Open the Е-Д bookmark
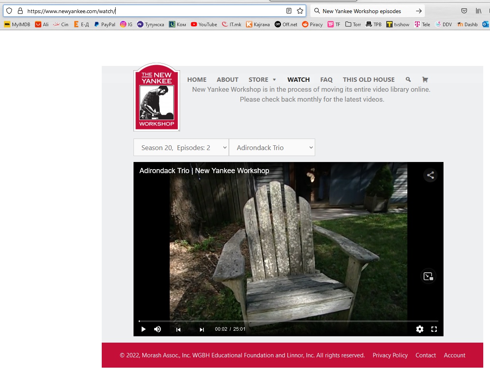This screenshot has height=374, width=490. (x=81, y=24)
